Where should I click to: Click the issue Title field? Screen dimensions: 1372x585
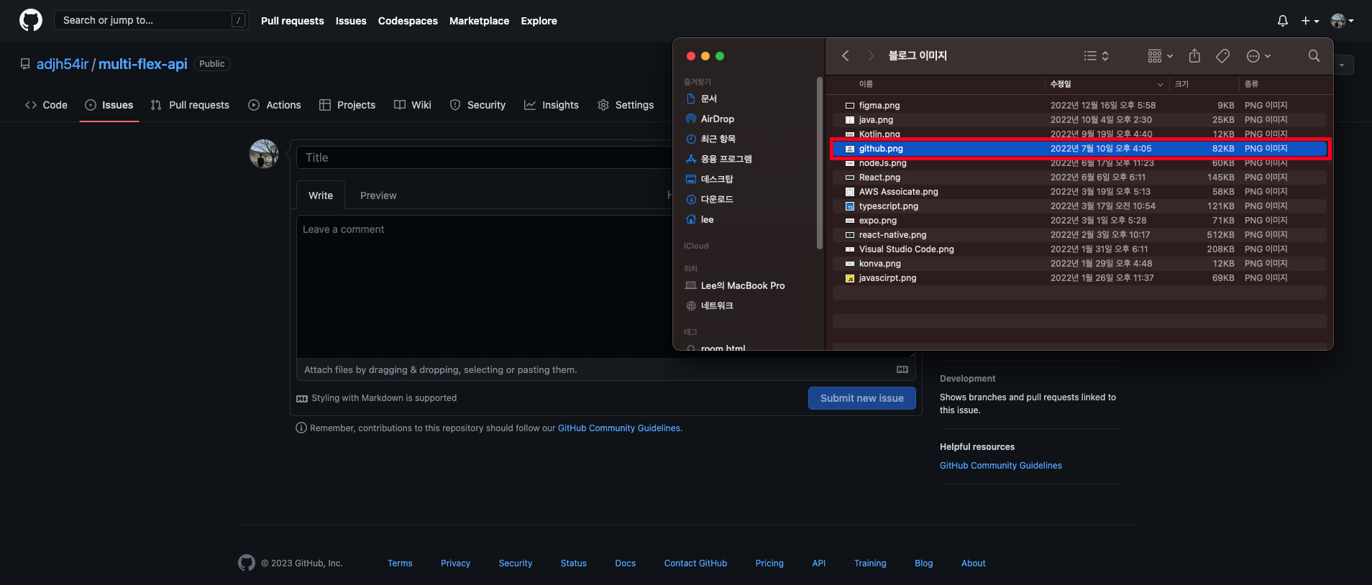click(x=485, y=157)
